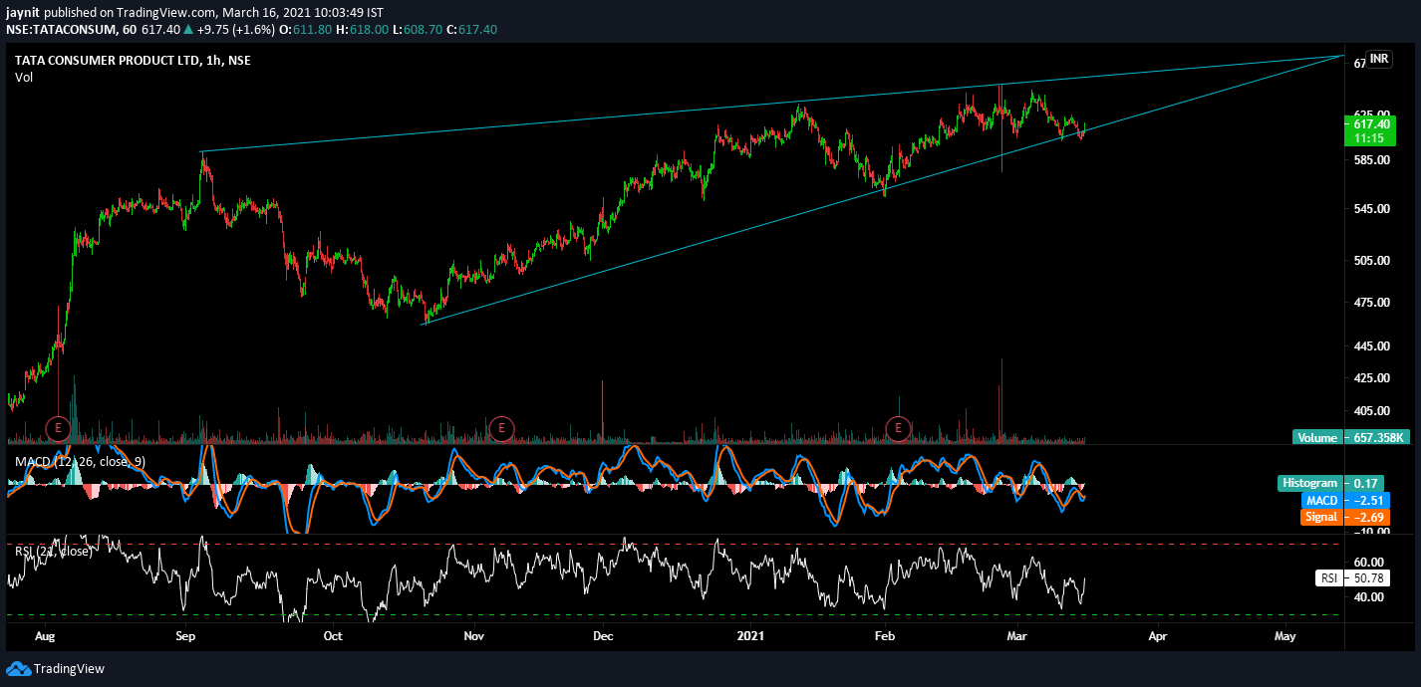Select the TATA CONSUMER PRODUCT LTD title

tap(133, 61)
